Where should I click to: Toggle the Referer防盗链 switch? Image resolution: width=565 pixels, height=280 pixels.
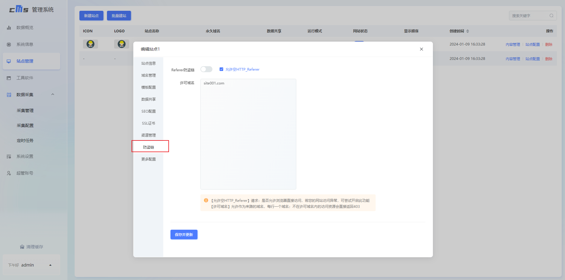coord(206,69)
